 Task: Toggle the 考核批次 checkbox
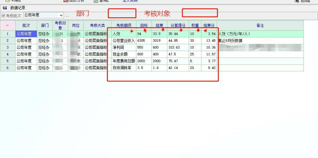tap(3, 15)
